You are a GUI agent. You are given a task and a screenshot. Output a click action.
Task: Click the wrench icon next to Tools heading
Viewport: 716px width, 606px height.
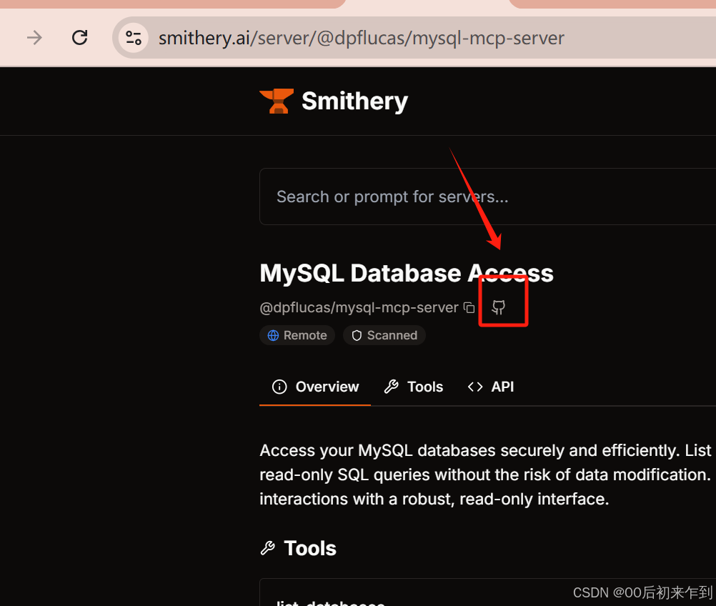[267, 547]
